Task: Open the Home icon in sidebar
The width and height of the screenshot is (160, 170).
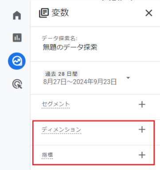Action: click(17, 15)
